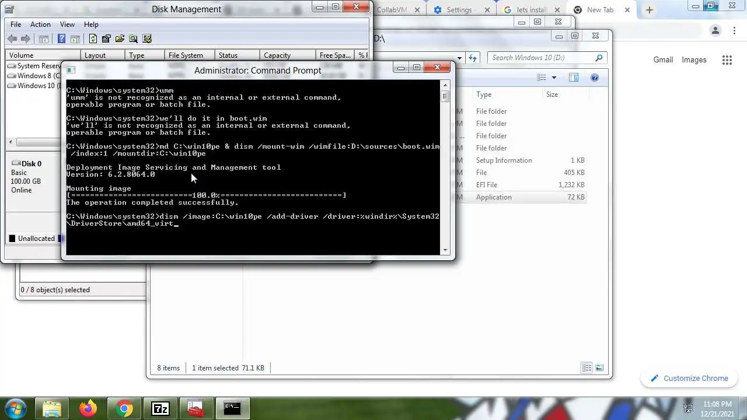Open the Chrome three-dot menu
The image size is (747, 420).
click(x=735, y=31)
